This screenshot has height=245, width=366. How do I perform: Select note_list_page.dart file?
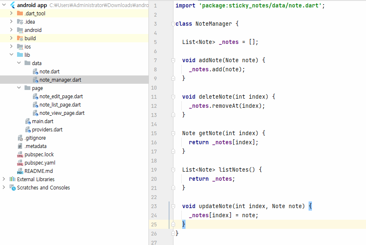60,105
